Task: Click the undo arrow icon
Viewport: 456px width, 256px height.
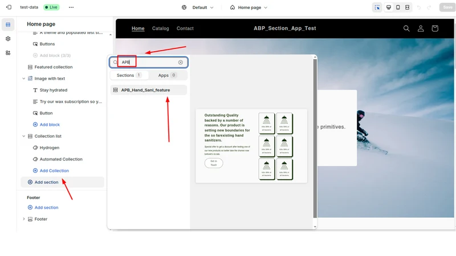Action: pyautogui.click(x=419, y=7)
